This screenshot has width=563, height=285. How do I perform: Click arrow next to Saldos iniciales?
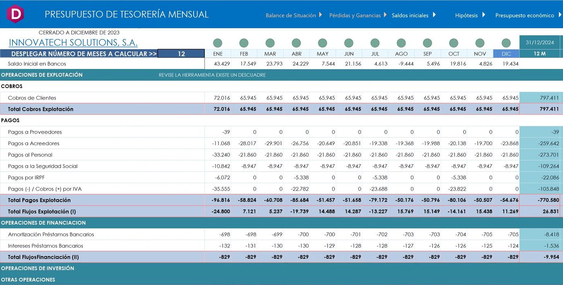[x=434, y=15]
